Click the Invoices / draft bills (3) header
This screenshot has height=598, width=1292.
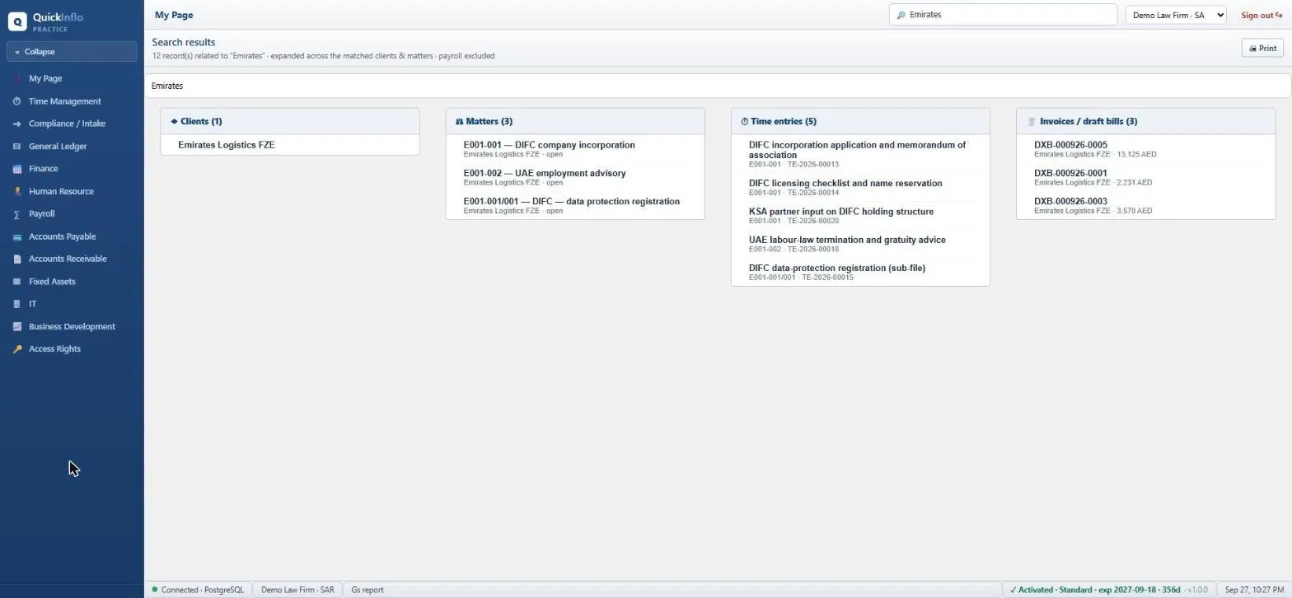point(1145,121)
